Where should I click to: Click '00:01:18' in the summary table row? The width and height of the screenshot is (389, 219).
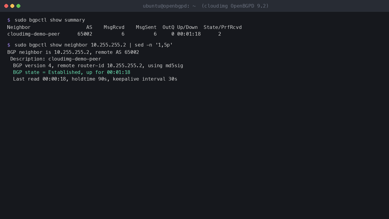(189, 34)
